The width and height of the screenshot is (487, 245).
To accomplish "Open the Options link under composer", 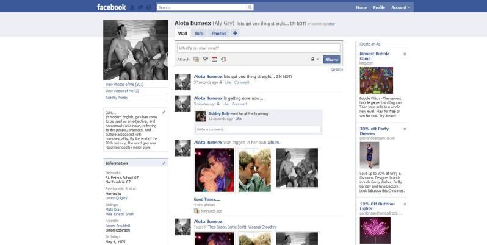I will tap(337, 69).
